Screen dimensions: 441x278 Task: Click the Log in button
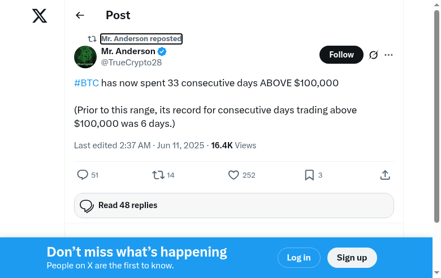coord(299,258)
